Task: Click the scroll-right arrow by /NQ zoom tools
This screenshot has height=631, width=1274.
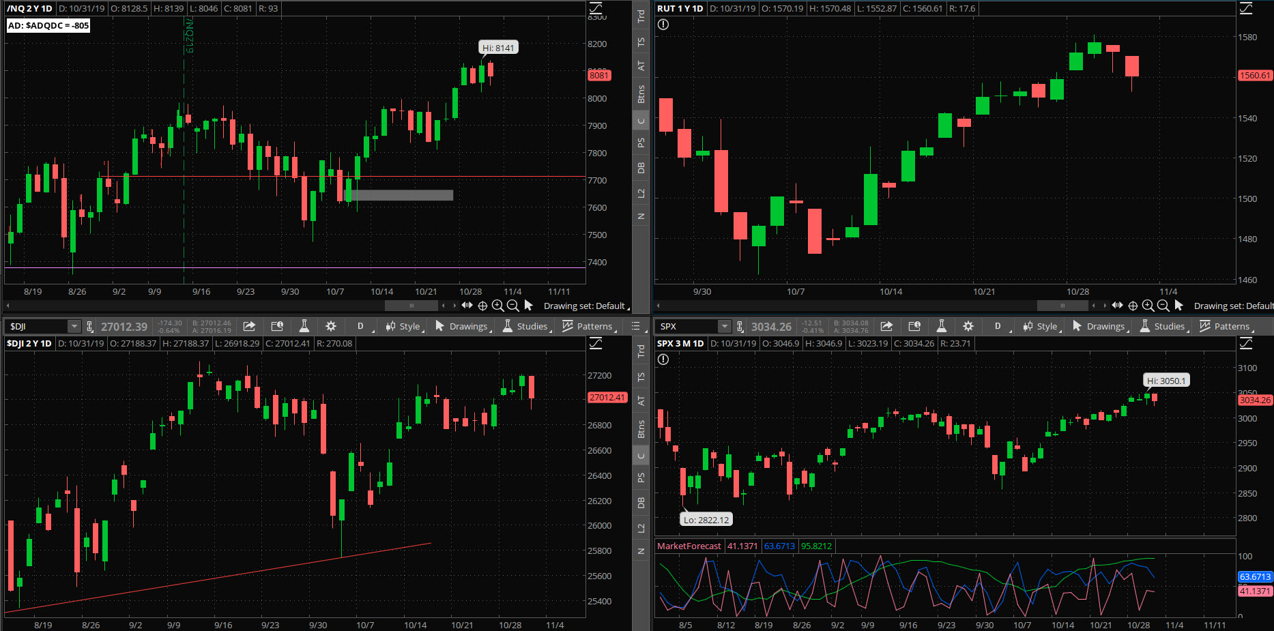Action: point(454,305)
